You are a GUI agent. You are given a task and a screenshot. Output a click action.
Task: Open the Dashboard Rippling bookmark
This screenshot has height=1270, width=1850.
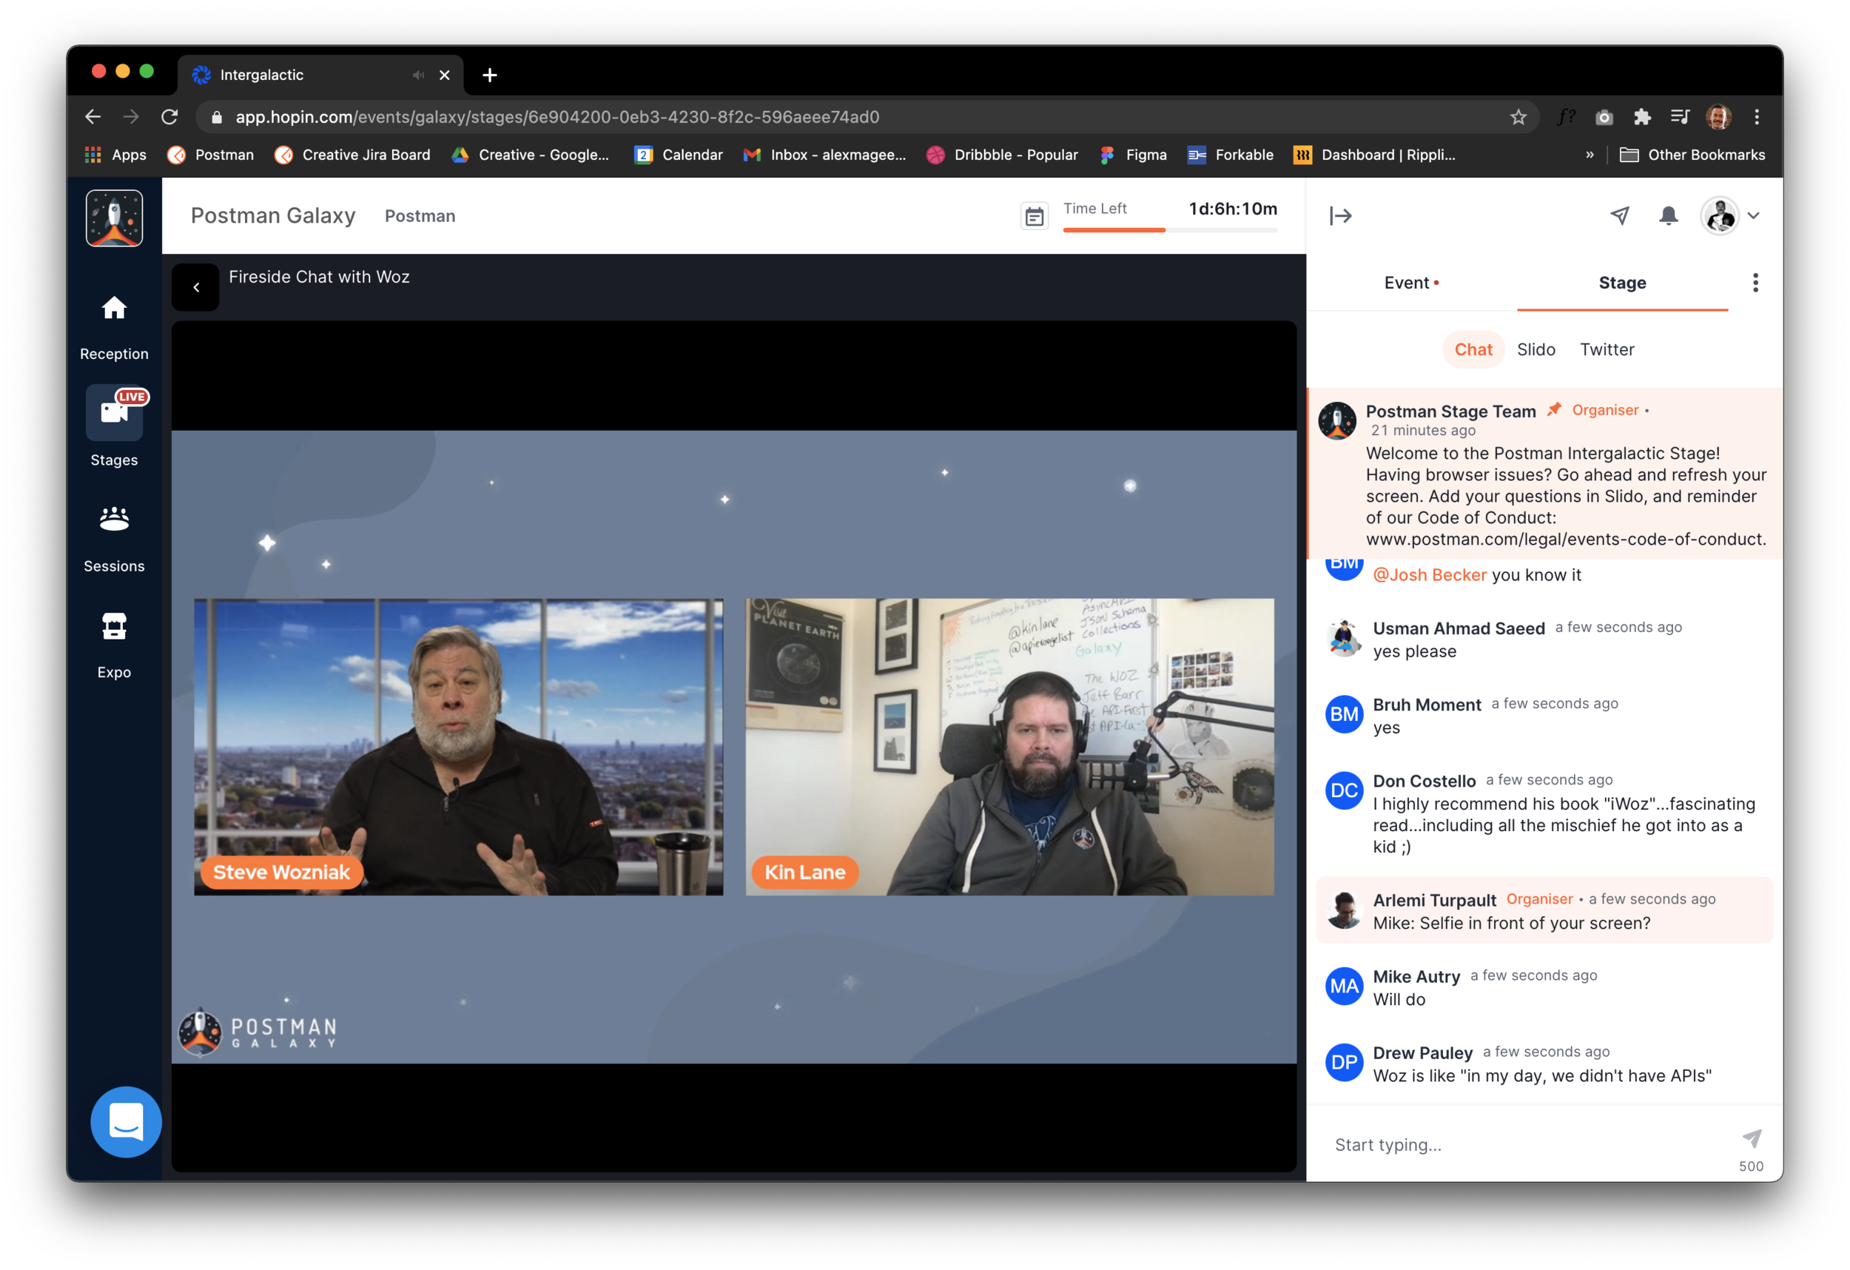(x=1374, y=155)
